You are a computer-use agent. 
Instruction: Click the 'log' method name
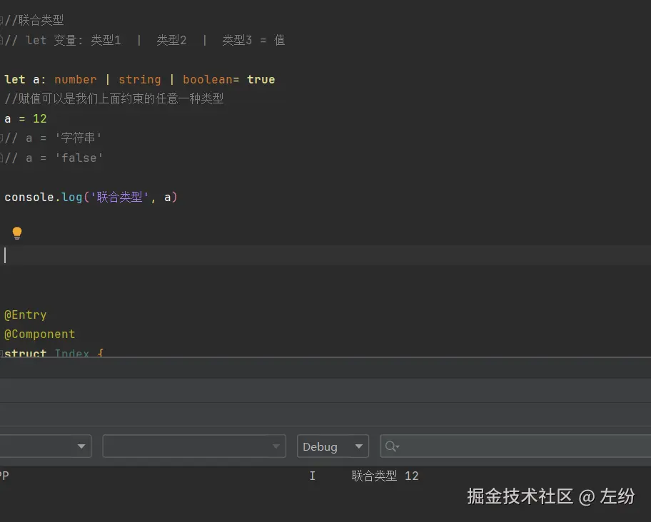tap(72, 197)
